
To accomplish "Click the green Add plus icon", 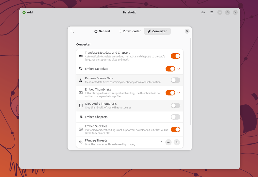I will coord(24,12).
